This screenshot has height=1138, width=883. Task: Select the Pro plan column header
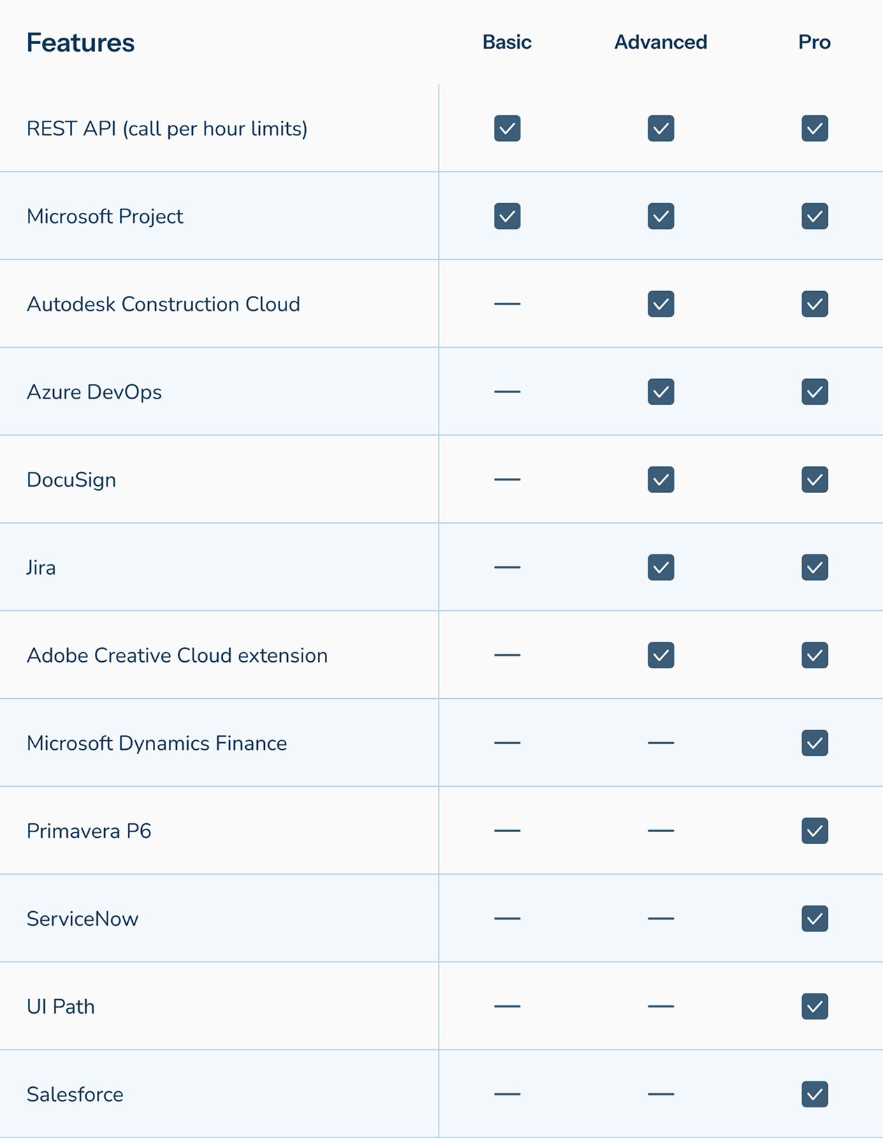(815, 42)
